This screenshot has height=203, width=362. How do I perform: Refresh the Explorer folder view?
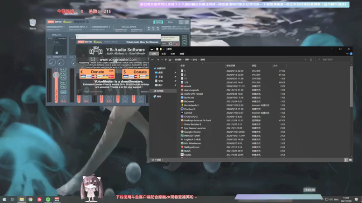(311, 60)
